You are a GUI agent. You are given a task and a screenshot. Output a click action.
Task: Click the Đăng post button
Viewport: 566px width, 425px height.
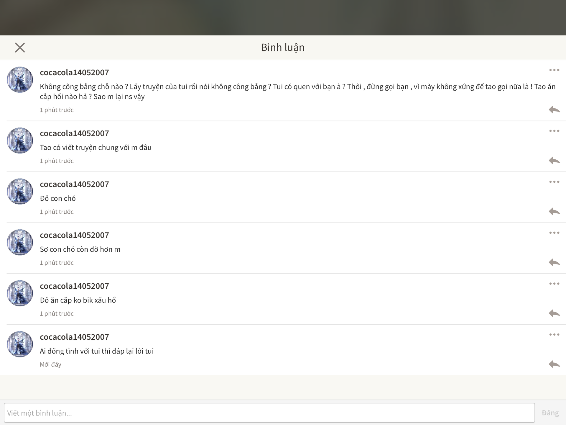[550, 413]
